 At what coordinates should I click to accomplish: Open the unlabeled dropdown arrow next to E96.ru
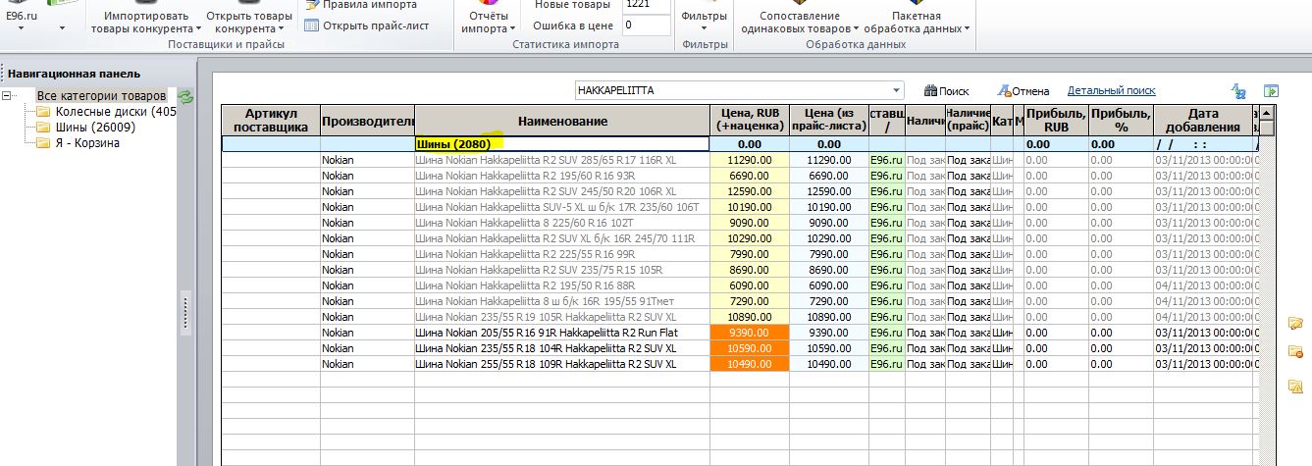[62, 28]
